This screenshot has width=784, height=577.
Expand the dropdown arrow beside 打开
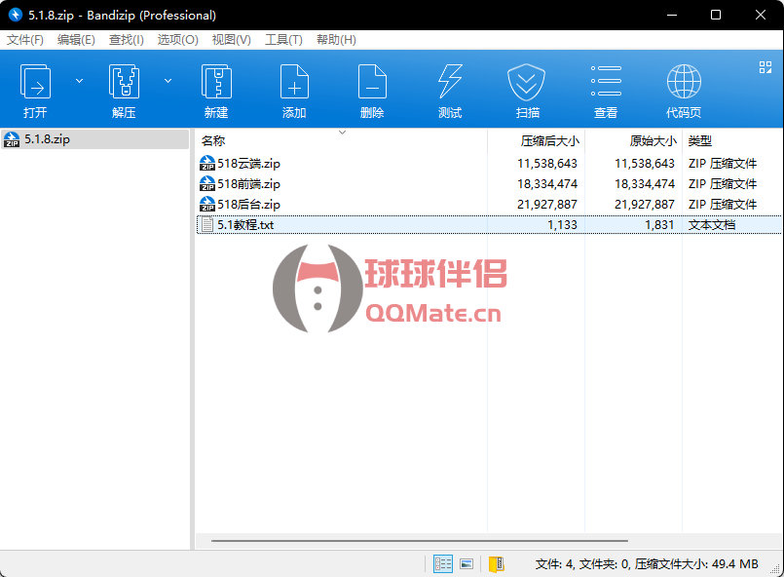[80, 81]
